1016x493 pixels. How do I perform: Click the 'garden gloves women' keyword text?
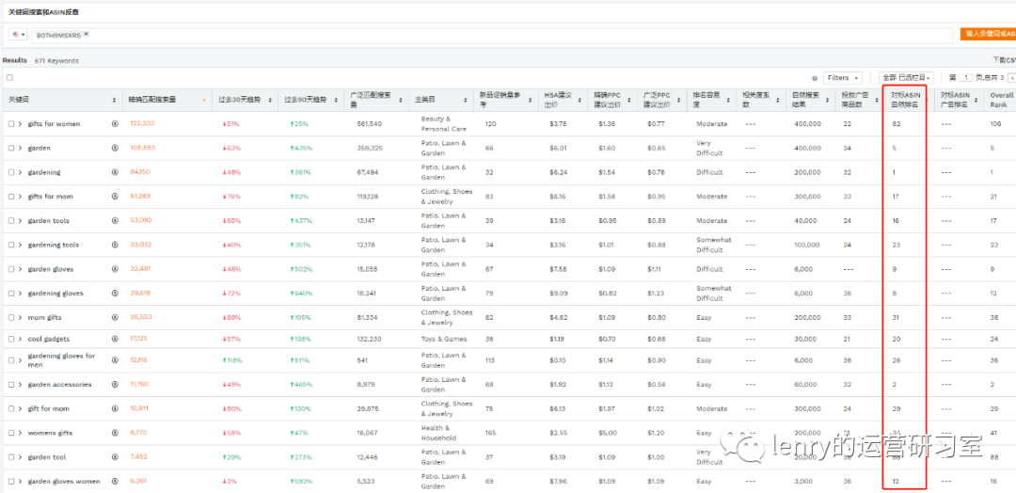point(64,482)
